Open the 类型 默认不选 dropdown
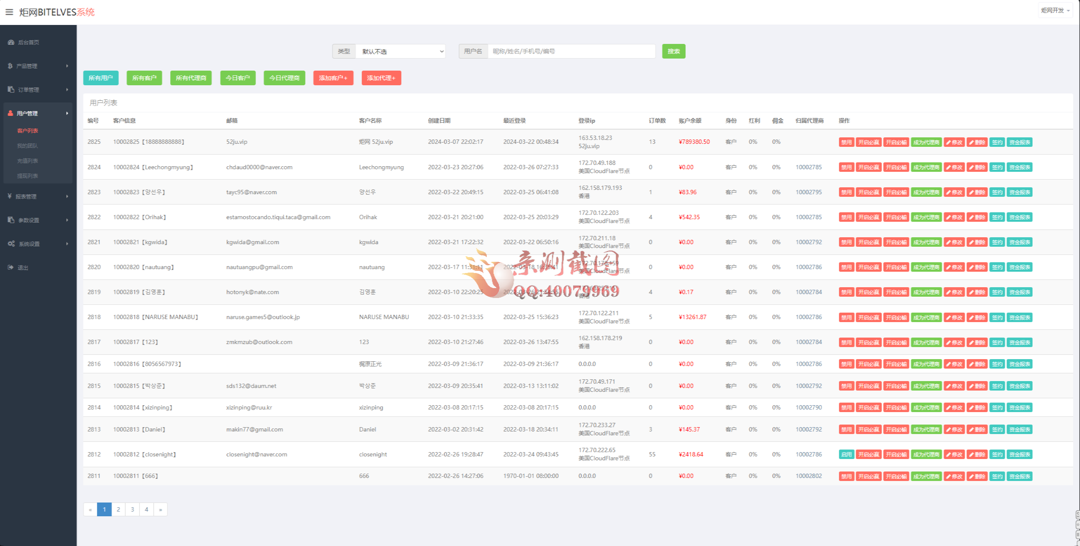 [400, 52]
